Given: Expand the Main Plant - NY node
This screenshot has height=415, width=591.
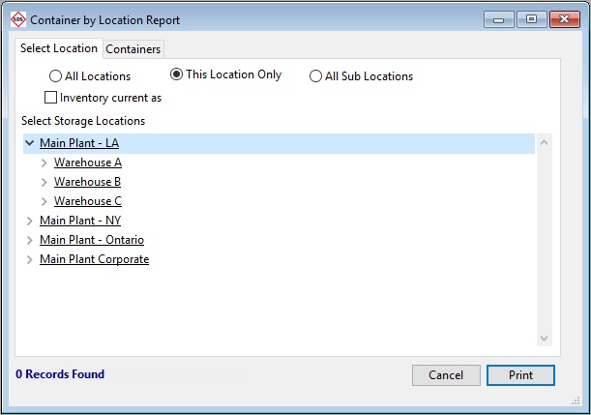Looking at the screenshot, I should [x=29, y=221].
